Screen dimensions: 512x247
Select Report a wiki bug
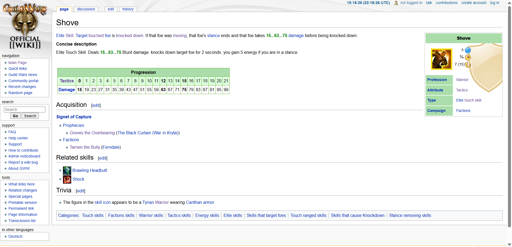tap(23, 162)
